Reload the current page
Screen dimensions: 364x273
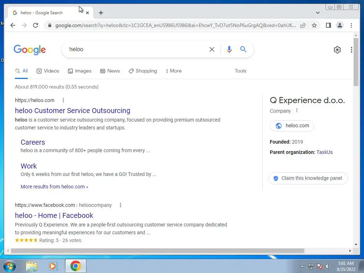click(x=36, y=25)
